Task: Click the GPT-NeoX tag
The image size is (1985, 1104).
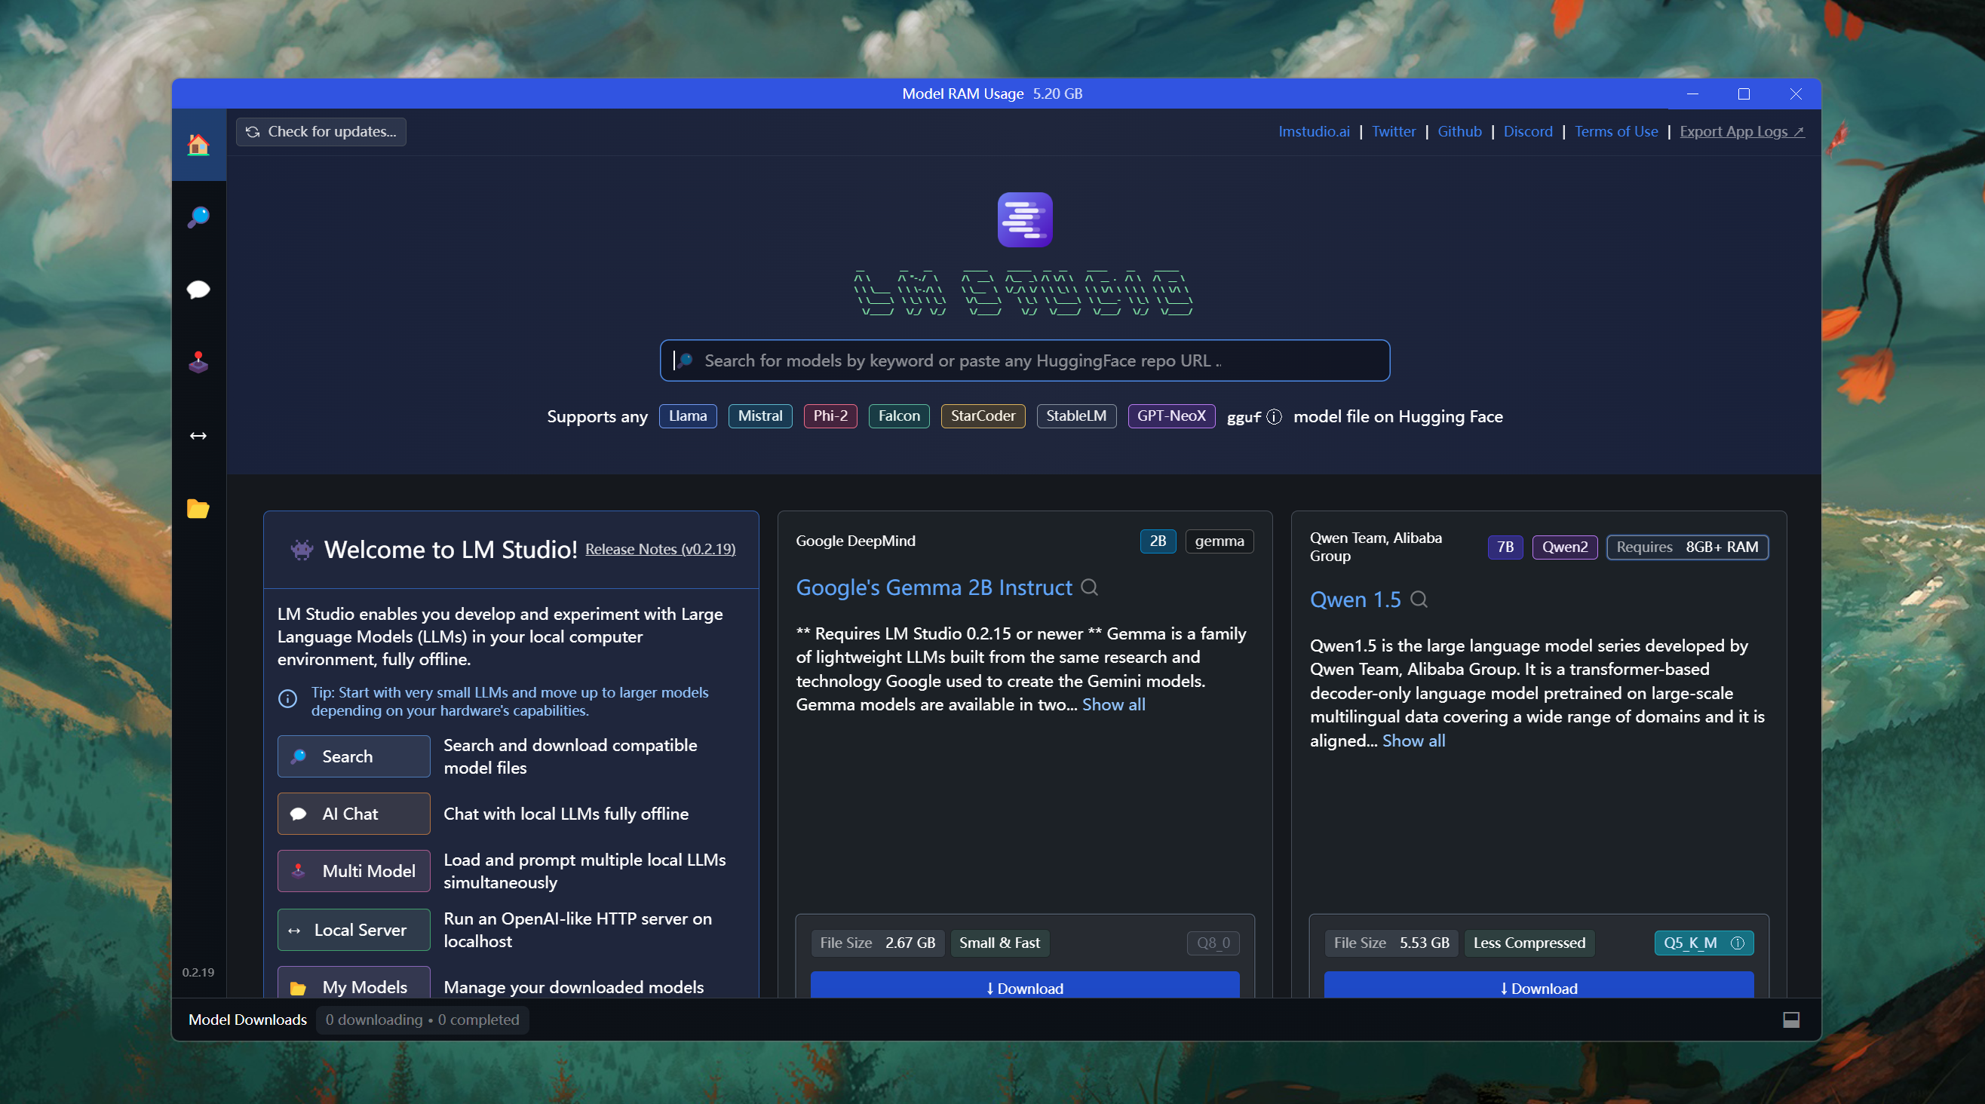Action: click(1171, 416)
